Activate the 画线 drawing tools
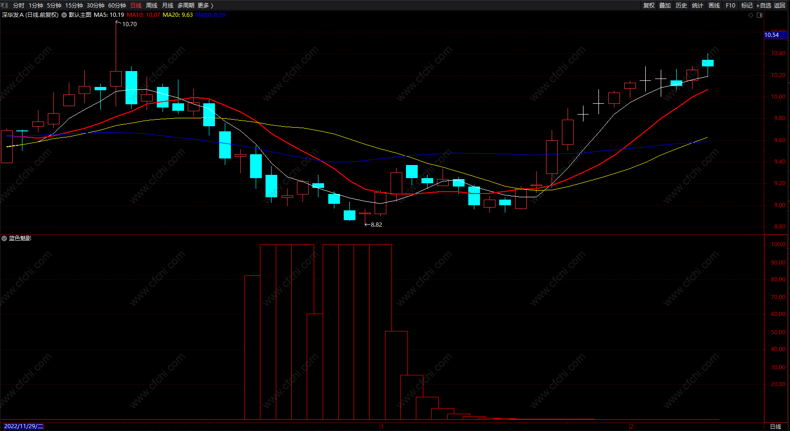The image size is (790, 431). [714, 5]
